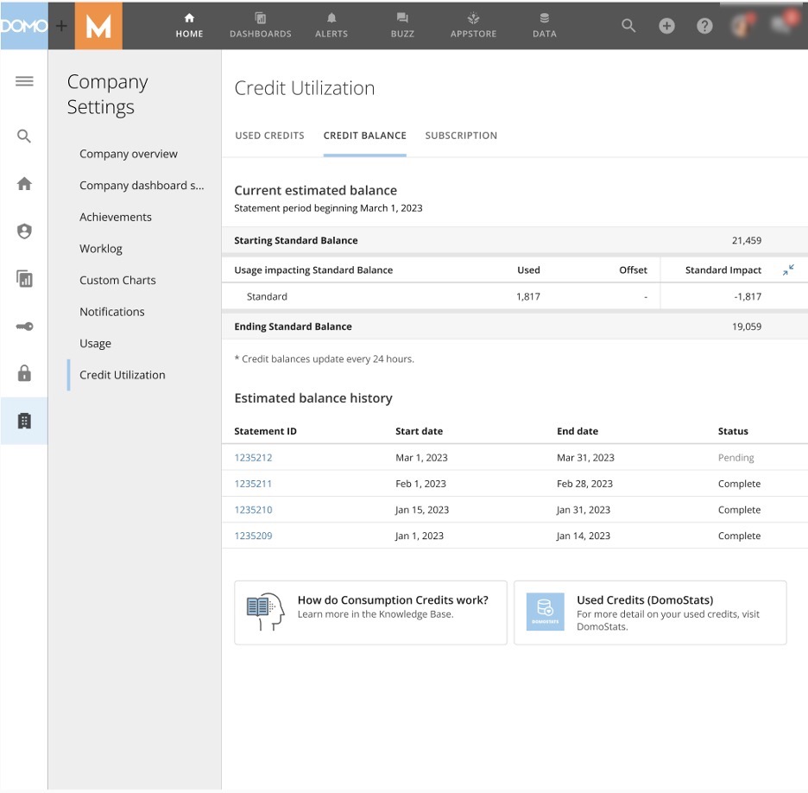The image size is (808, 793).
Task: Open the help question mark icon
Action: pyautogui.click(x=704, y=25)
